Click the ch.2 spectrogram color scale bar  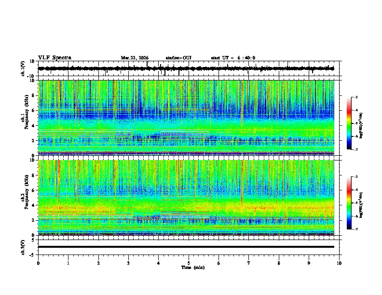pyautogui.click(x=349, y=203)
